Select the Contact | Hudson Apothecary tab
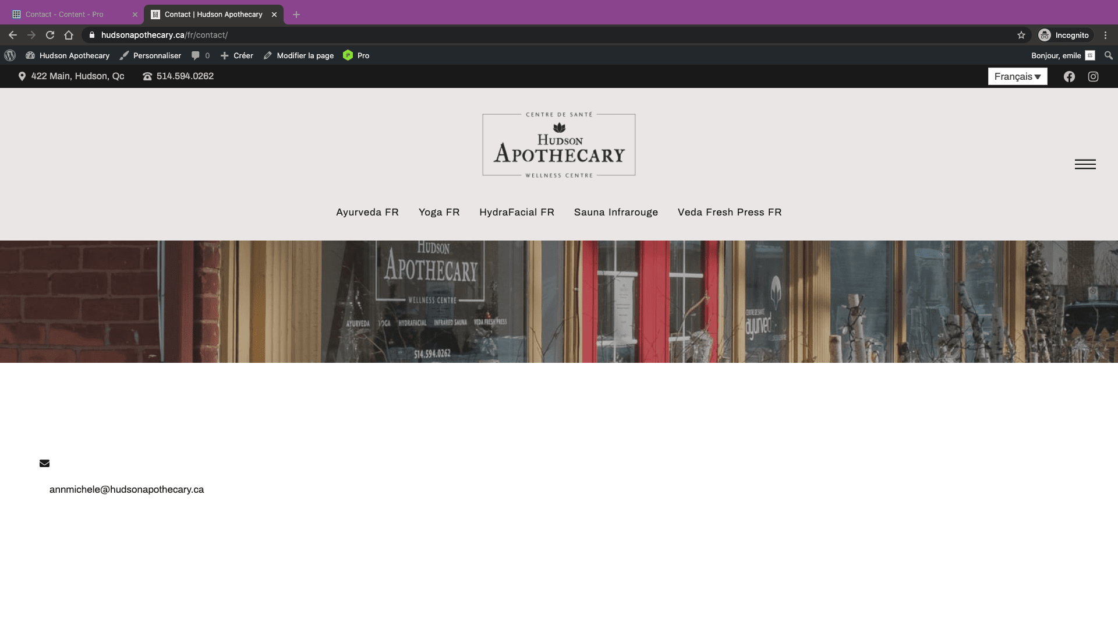Screen dimensions: 1118x629 pyautogui.click(x=213, y=15)
